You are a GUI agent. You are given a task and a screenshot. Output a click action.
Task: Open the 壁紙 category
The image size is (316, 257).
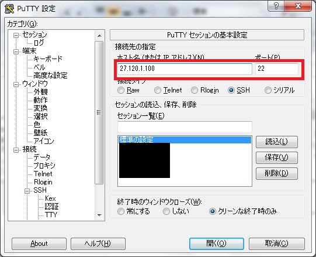pyautogui.click(x=40, y=133)
